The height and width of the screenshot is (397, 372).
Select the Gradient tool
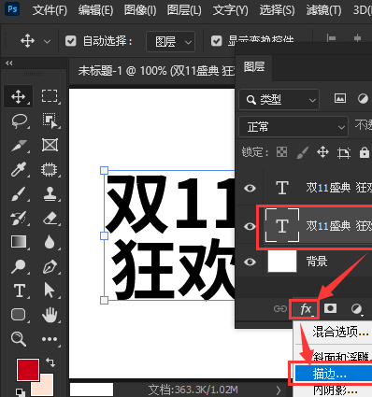pyautogui.click(x=19, y=242)
